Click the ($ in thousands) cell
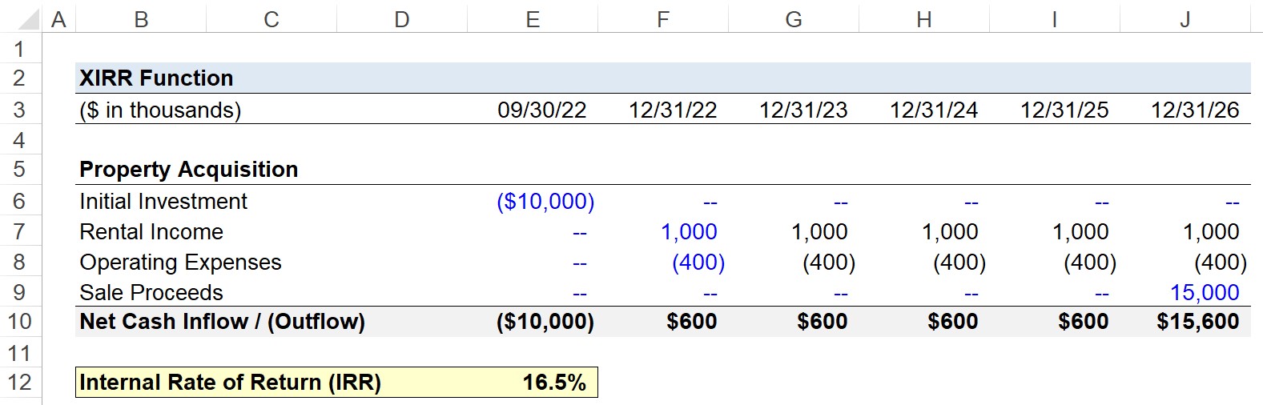This screenshot has width=1263, height=405. coord(160,110)
